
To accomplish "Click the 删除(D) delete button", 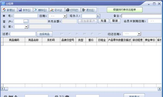I will tap(41, 10).
